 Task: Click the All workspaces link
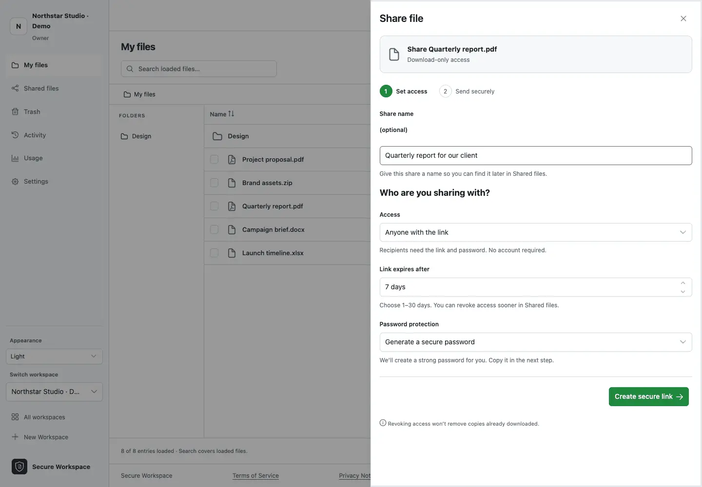point(44,417)
